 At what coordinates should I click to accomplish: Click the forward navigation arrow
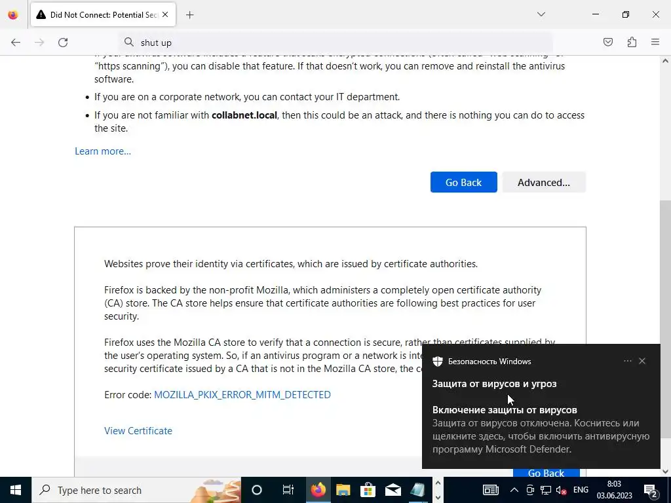tap(39, 43)
